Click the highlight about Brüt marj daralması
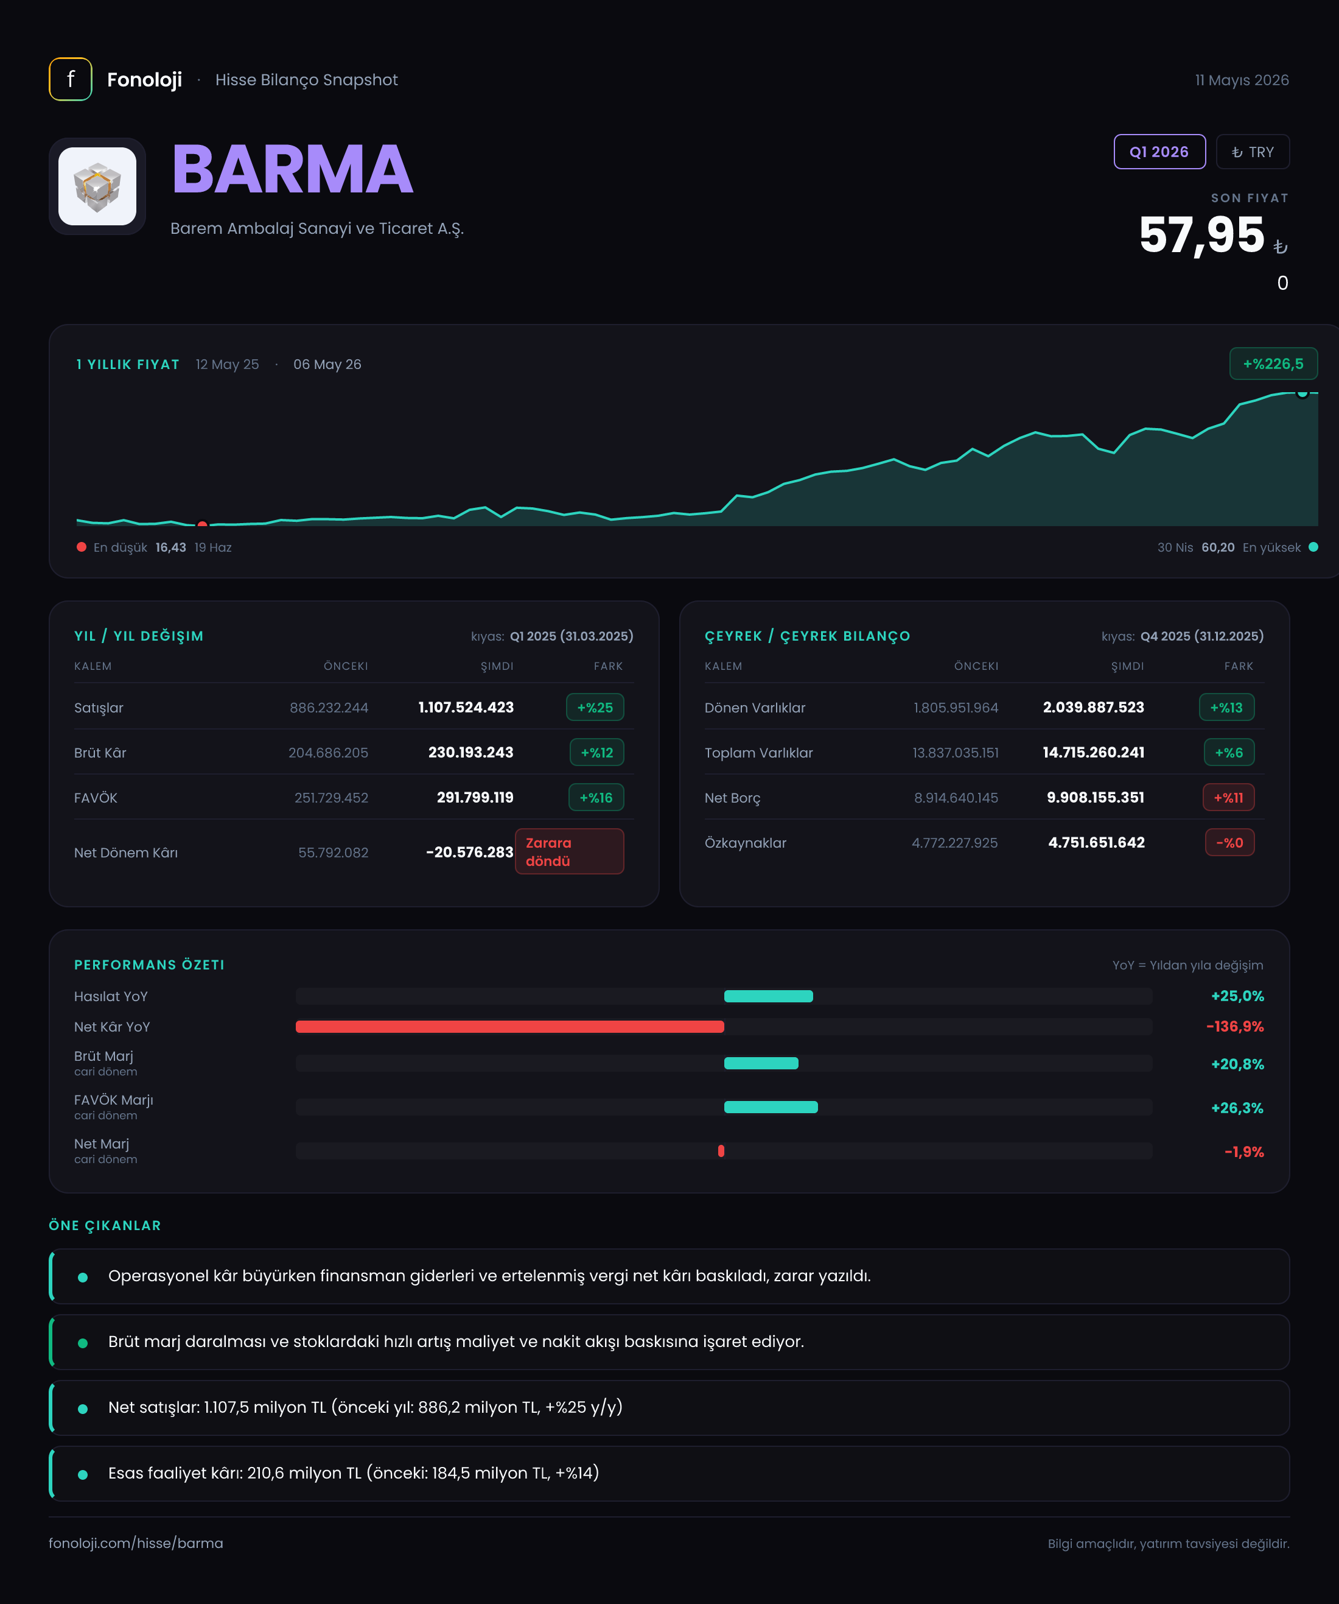The width and height of the screenshot is (1339, 1604). (x=669, y=1342)
